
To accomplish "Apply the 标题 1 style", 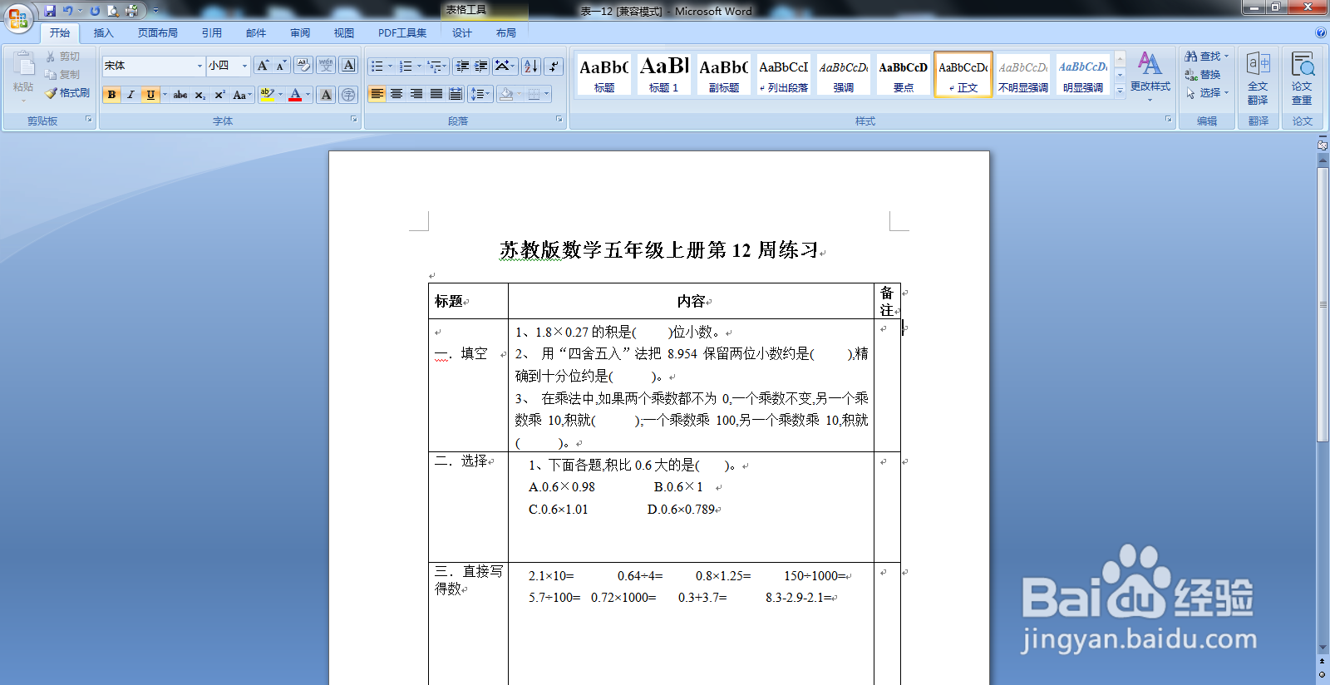I will pyautogui.click(x=664, y=75).
